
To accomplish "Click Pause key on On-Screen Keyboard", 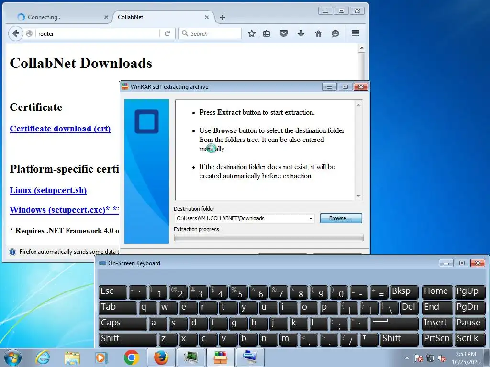I will (x=470, y=324).
